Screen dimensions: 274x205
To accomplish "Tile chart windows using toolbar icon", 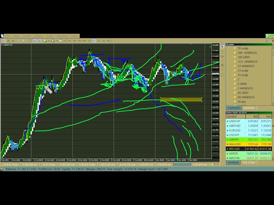I will 28,41.
